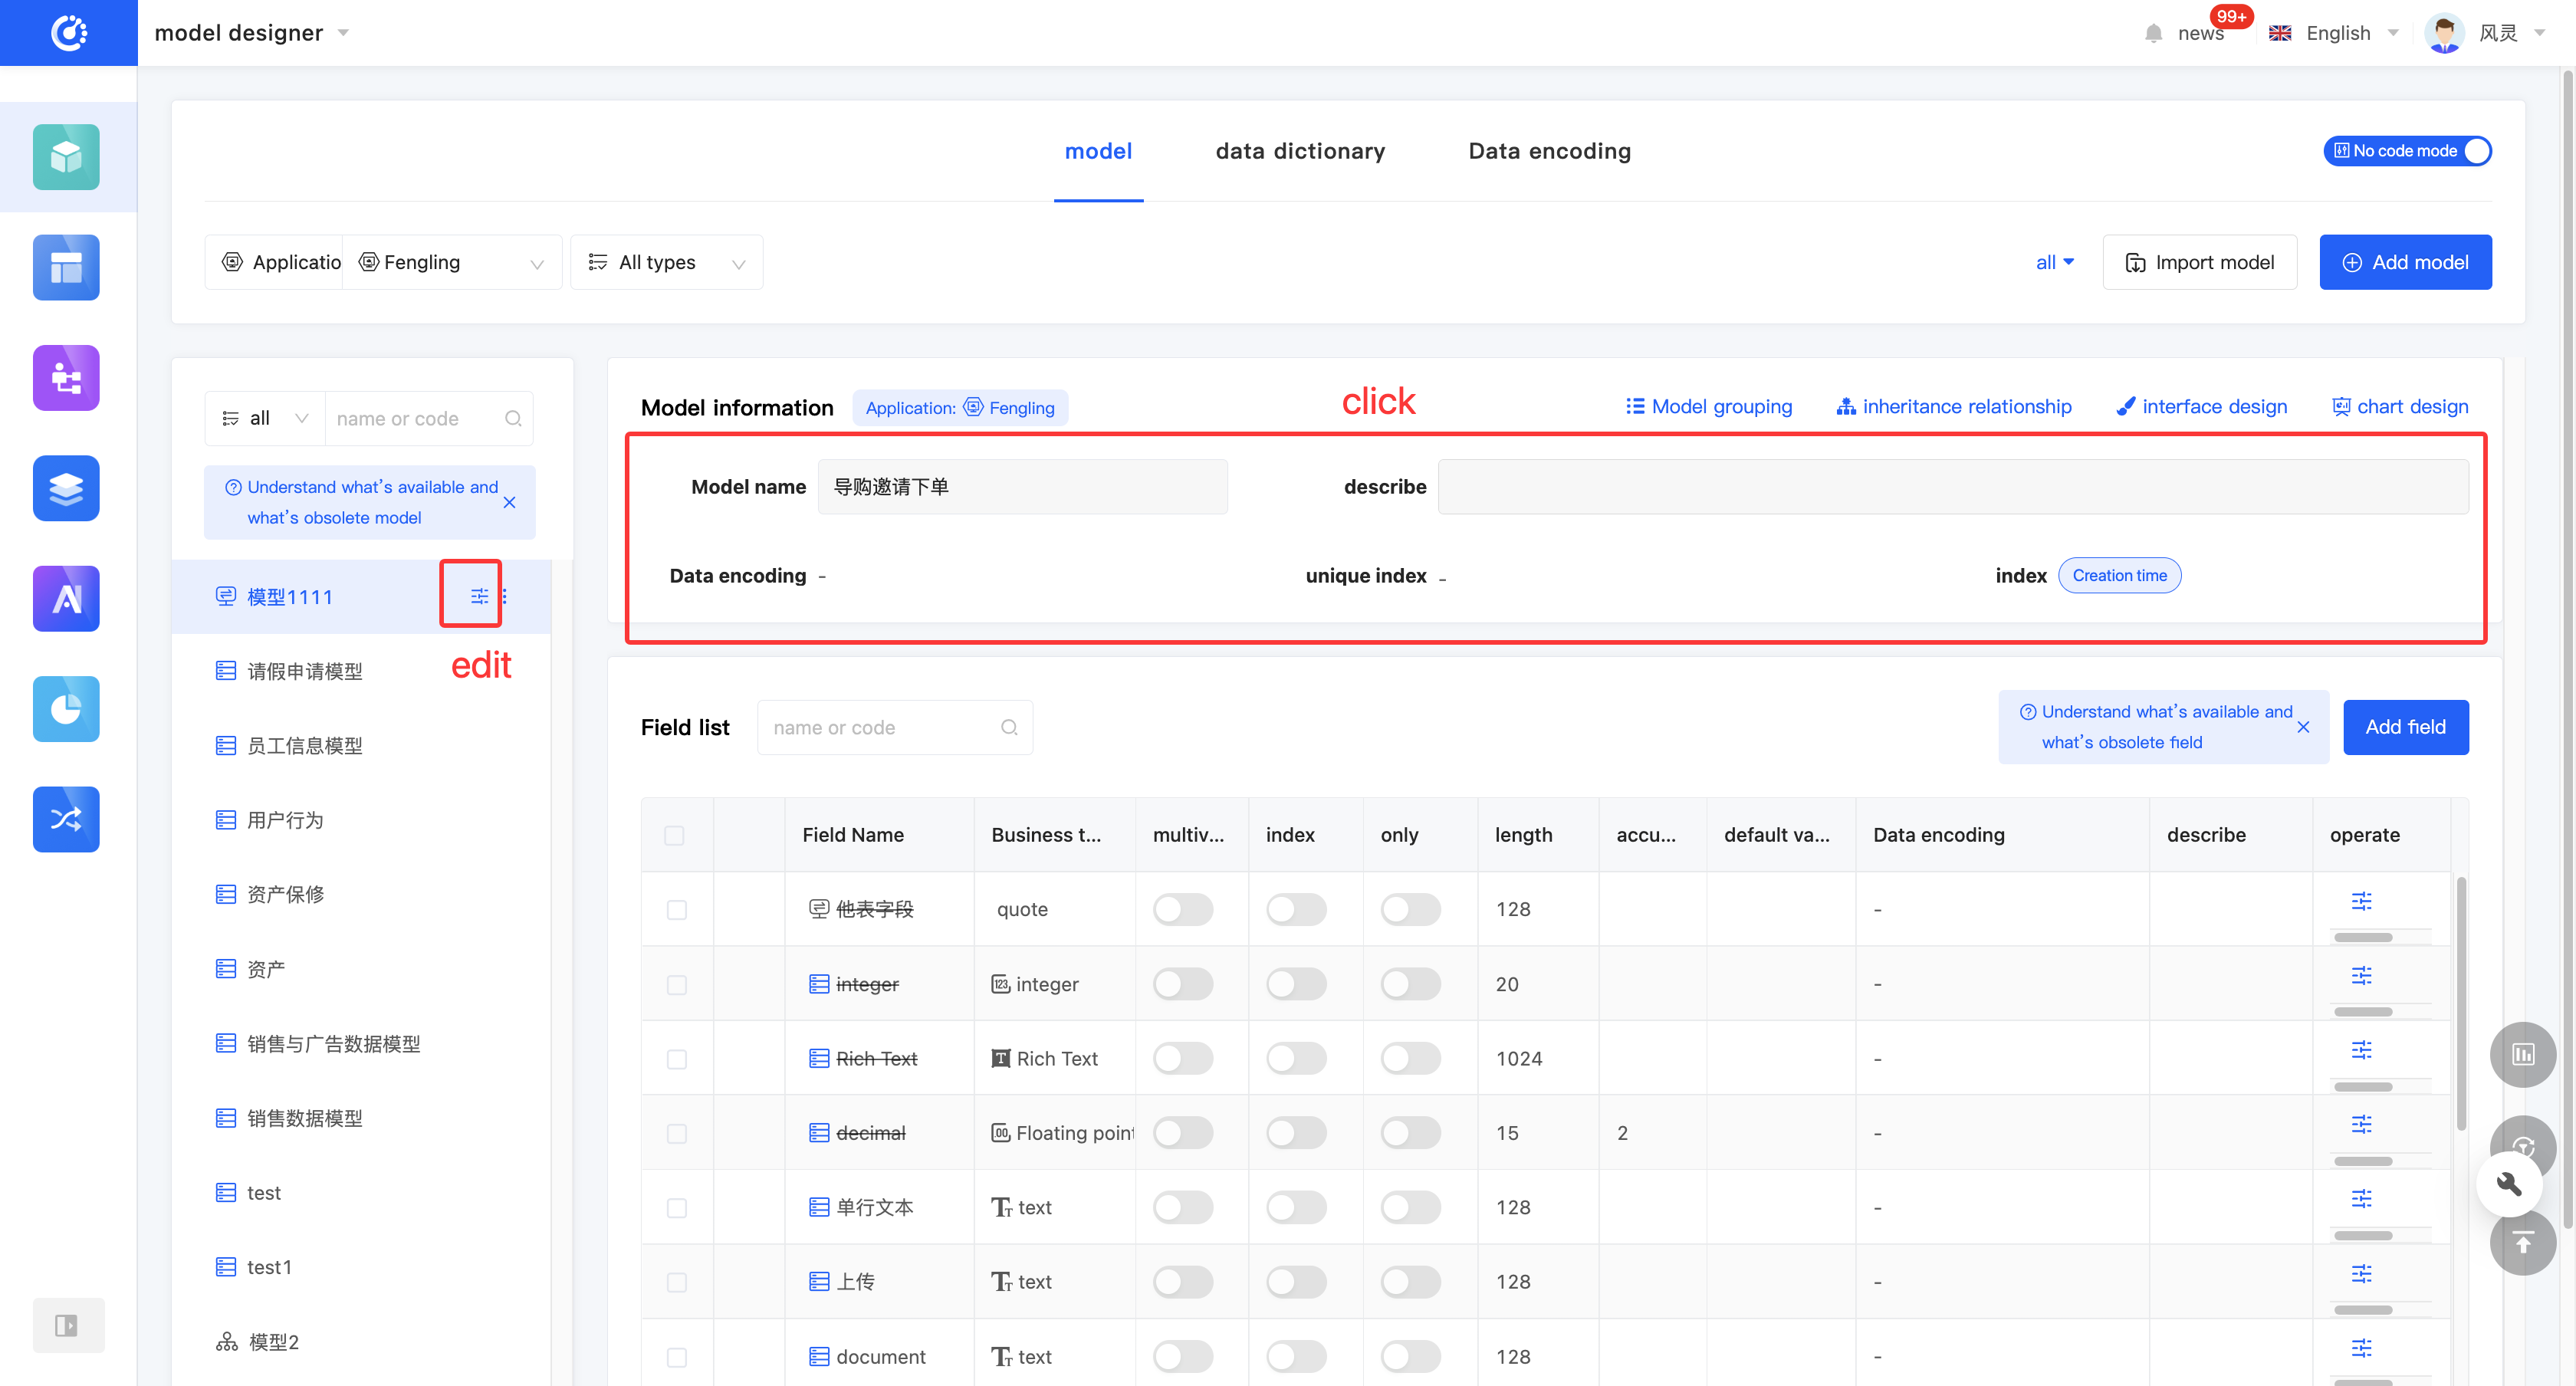Click the news notification bell
Viewport: 2576px width, 1386px height.
coord(2153,33)
